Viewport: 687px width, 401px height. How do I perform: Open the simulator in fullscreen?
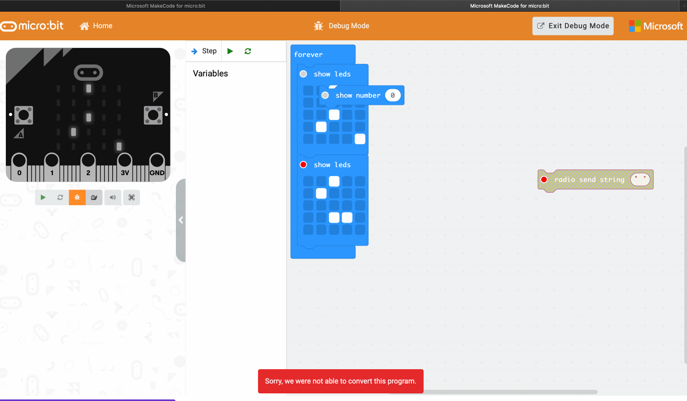(131, 197)
